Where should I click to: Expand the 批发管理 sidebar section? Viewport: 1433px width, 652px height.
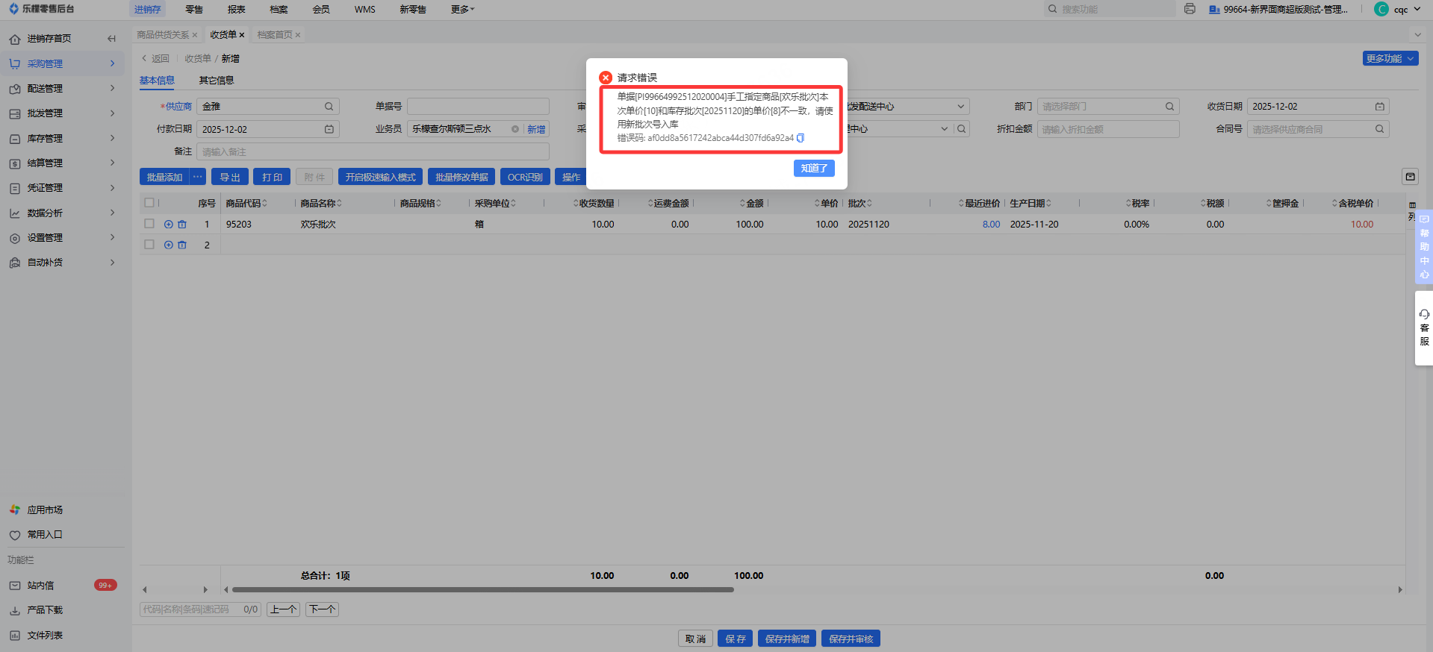pos(62,113)
